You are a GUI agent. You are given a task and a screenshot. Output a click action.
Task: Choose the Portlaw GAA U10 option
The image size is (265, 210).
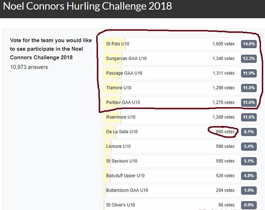[181, 102]
